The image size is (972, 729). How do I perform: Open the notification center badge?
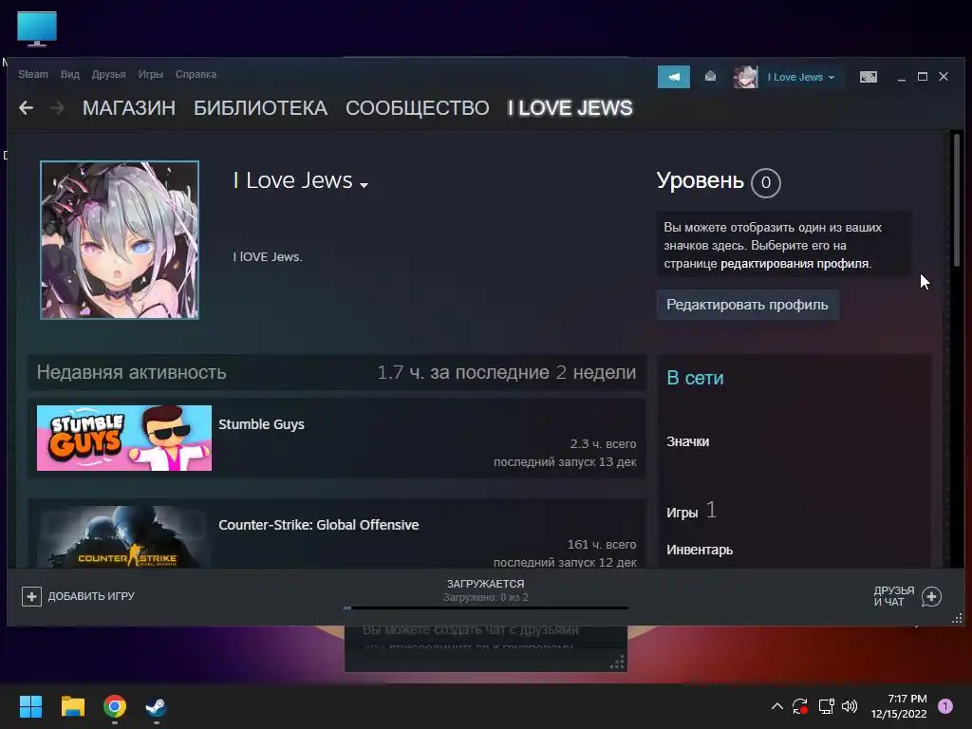tap(944, 706)
